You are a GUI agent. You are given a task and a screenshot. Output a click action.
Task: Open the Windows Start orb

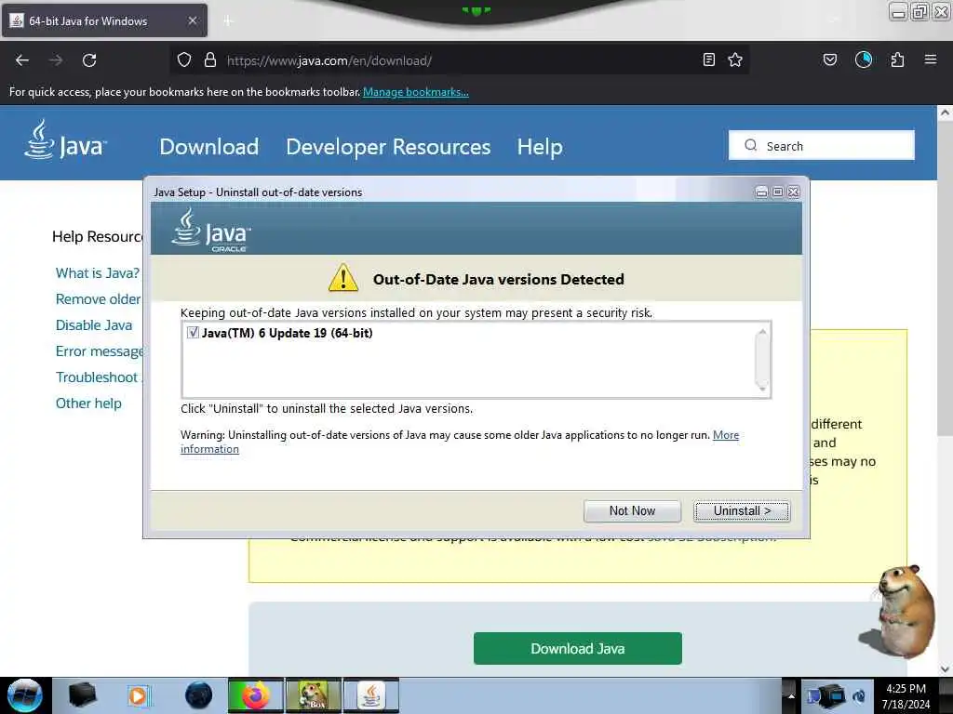pos(25,695)
